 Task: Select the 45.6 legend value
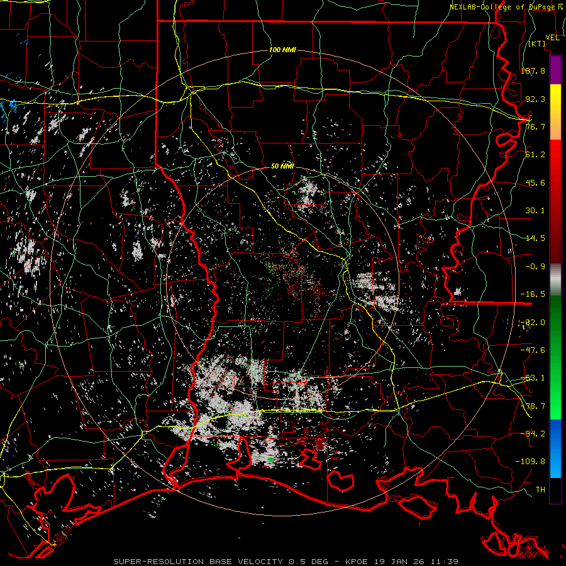point(535,182)
